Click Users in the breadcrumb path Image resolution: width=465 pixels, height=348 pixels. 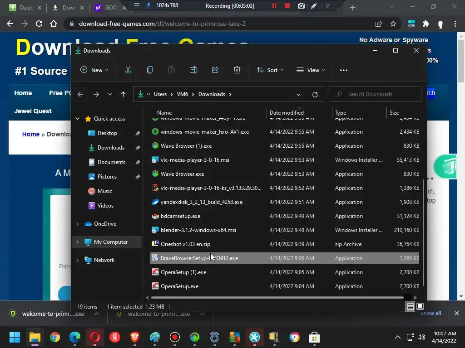[x=160, y=94]
